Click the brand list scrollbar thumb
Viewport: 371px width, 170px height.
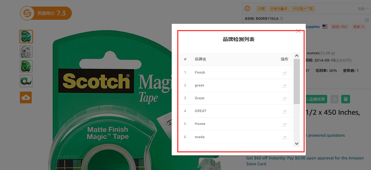297,81
